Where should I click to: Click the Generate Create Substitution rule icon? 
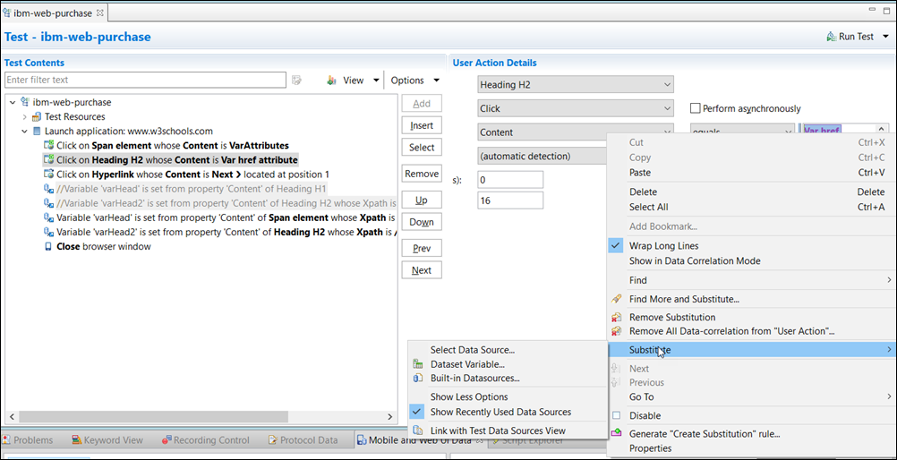616,434
